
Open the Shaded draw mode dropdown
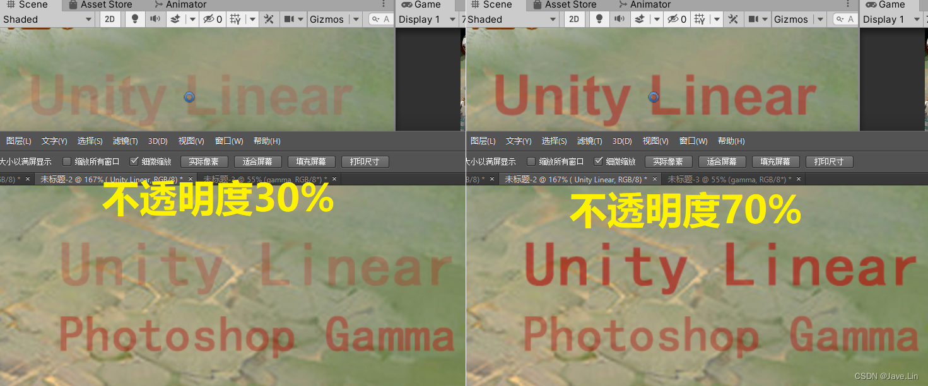pyautogui.click(x=47, y=19)
